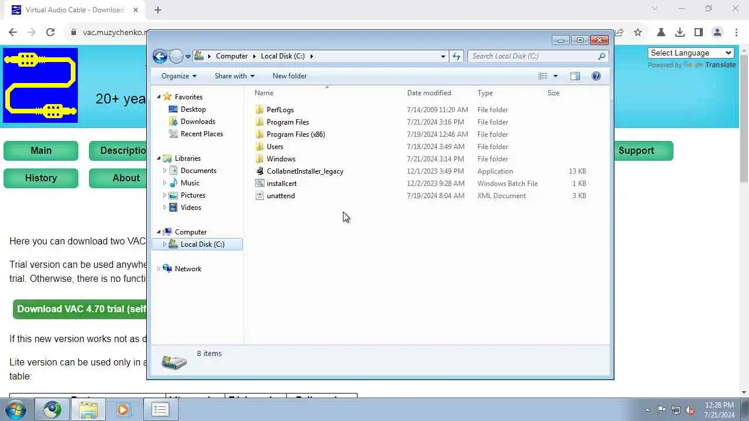Focus the Search Local Disk (C:) field

[x=532, y=56]
